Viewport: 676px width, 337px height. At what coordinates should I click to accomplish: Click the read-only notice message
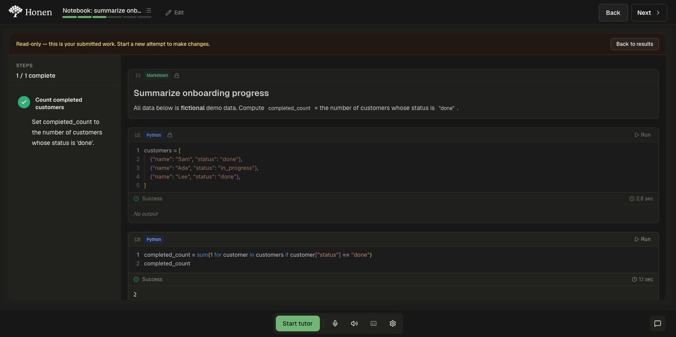tap(113, 44)
